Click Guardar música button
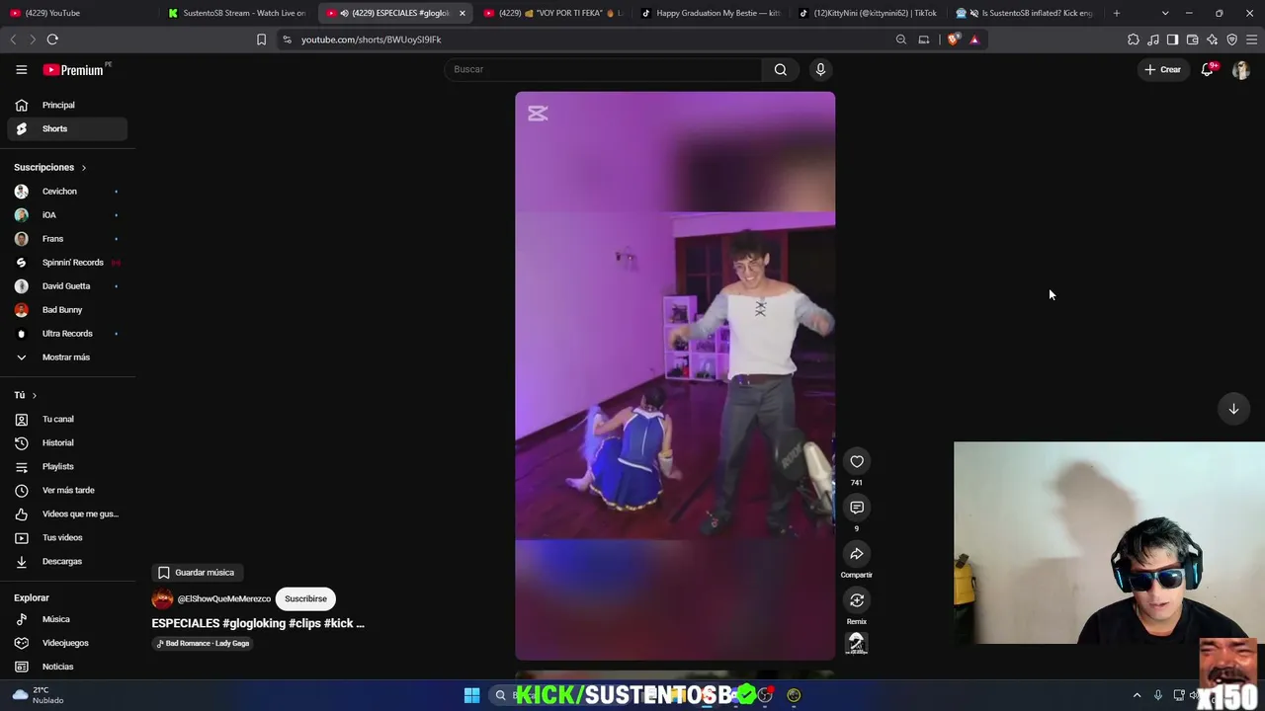 pos(196,573)
